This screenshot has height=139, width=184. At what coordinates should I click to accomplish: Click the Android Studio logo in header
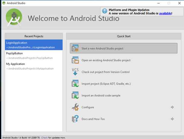point(14,17)
